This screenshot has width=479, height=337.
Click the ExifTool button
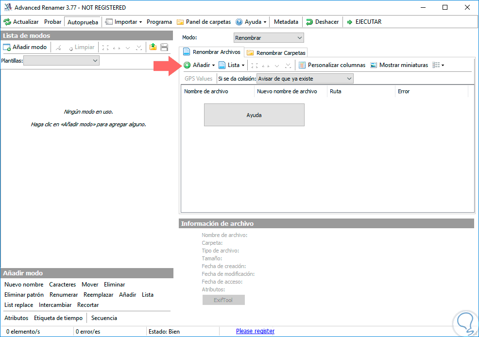(x=223, y=300)
